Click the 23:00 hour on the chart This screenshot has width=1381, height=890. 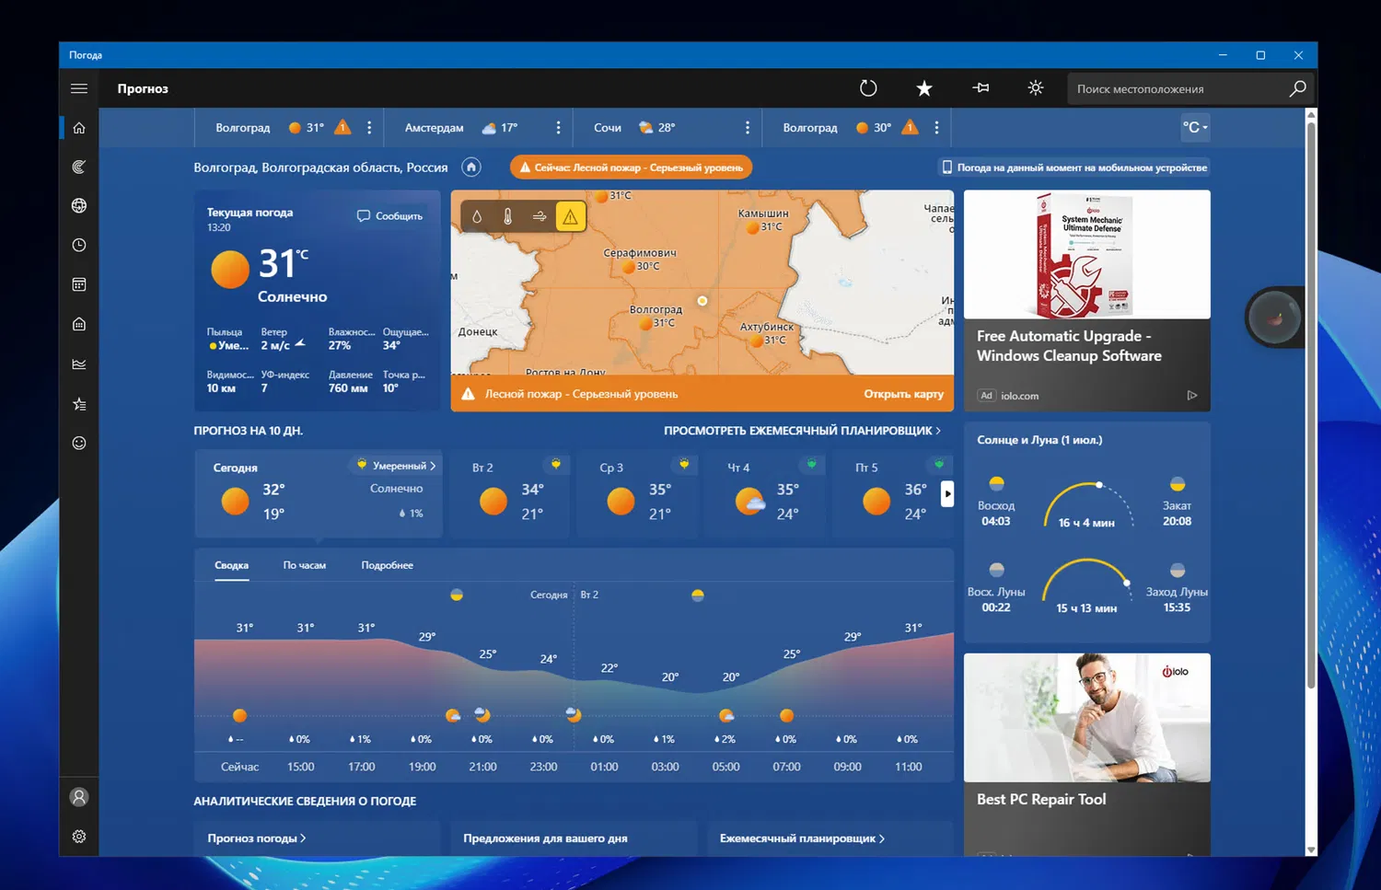click(x=544, y=767)
